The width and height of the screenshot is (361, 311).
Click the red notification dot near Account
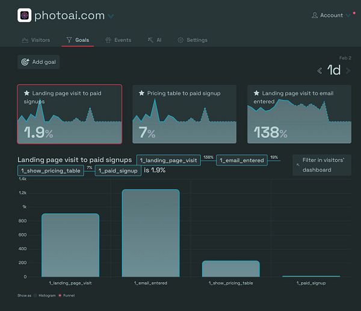[x=354, y=13]
